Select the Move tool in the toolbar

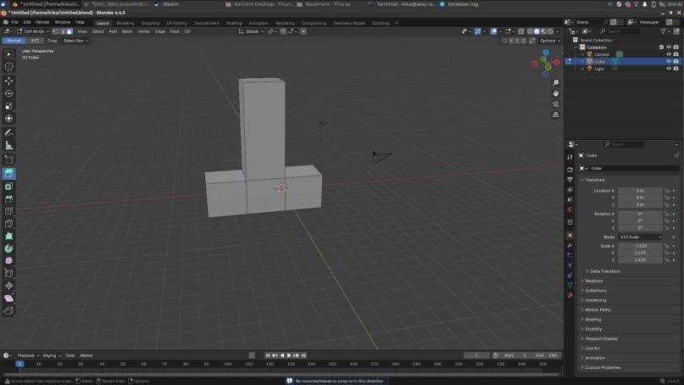[9, 81]
